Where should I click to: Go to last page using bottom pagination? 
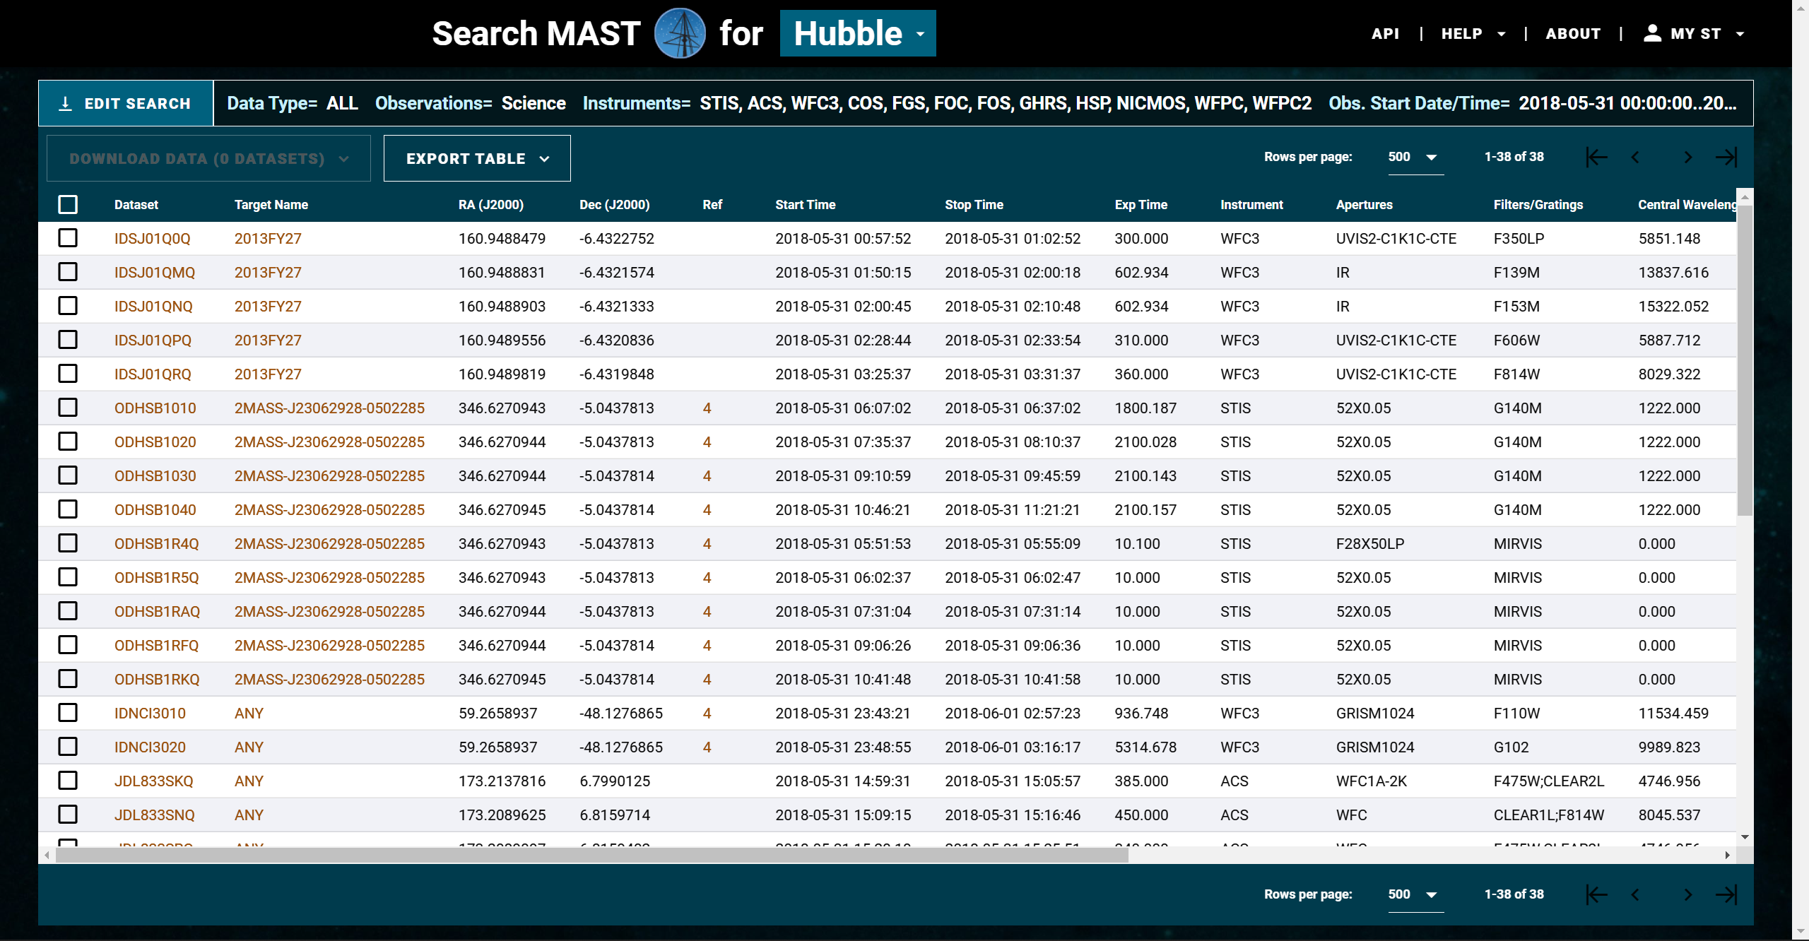1726,894
